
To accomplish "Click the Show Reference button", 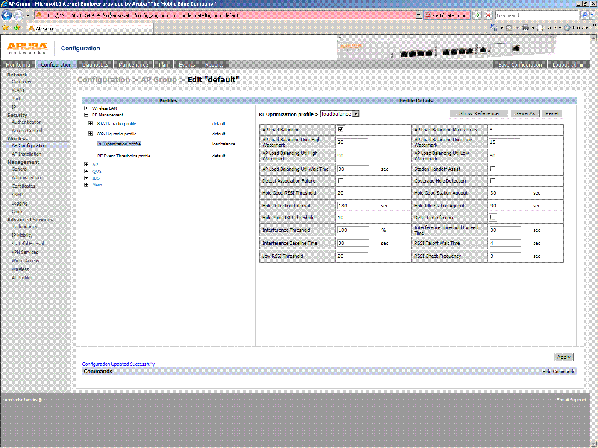I will pyautogui.click(x=478, y=113).
